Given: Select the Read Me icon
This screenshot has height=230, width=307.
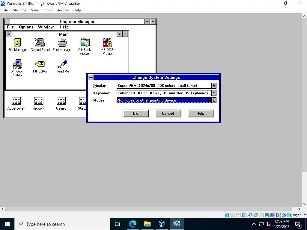Looking at the screenshot, I should 62,66.
